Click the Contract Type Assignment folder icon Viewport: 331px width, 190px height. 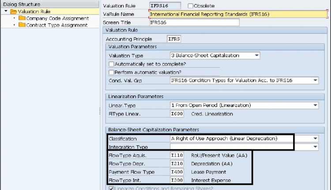tap(22, 25)
